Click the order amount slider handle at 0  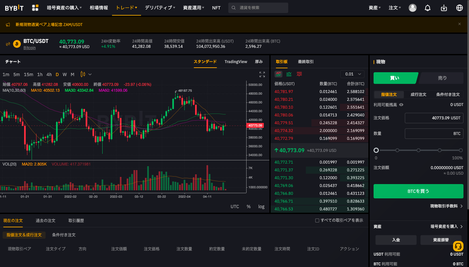[x=376, y=150]
